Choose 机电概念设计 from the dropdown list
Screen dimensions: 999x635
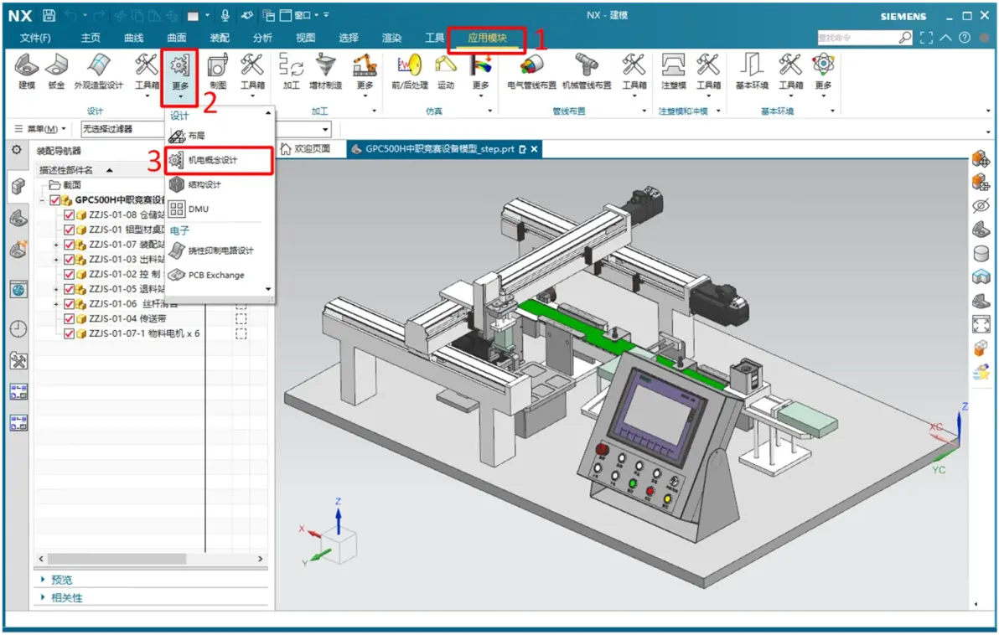(x=220, y=160)
